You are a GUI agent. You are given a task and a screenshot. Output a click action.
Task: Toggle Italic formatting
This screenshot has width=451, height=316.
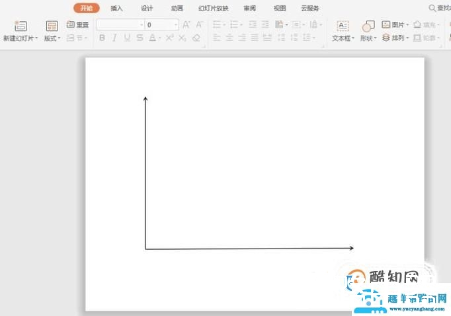114,38
